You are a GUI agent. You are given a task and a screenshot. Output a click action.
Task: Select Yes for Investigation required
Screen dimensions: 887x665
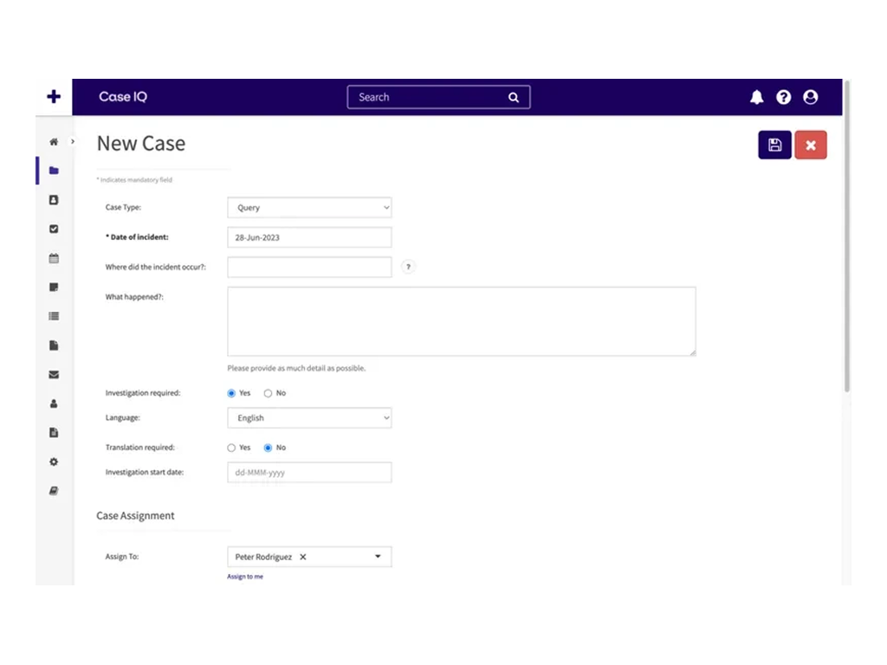click(231, 393)
